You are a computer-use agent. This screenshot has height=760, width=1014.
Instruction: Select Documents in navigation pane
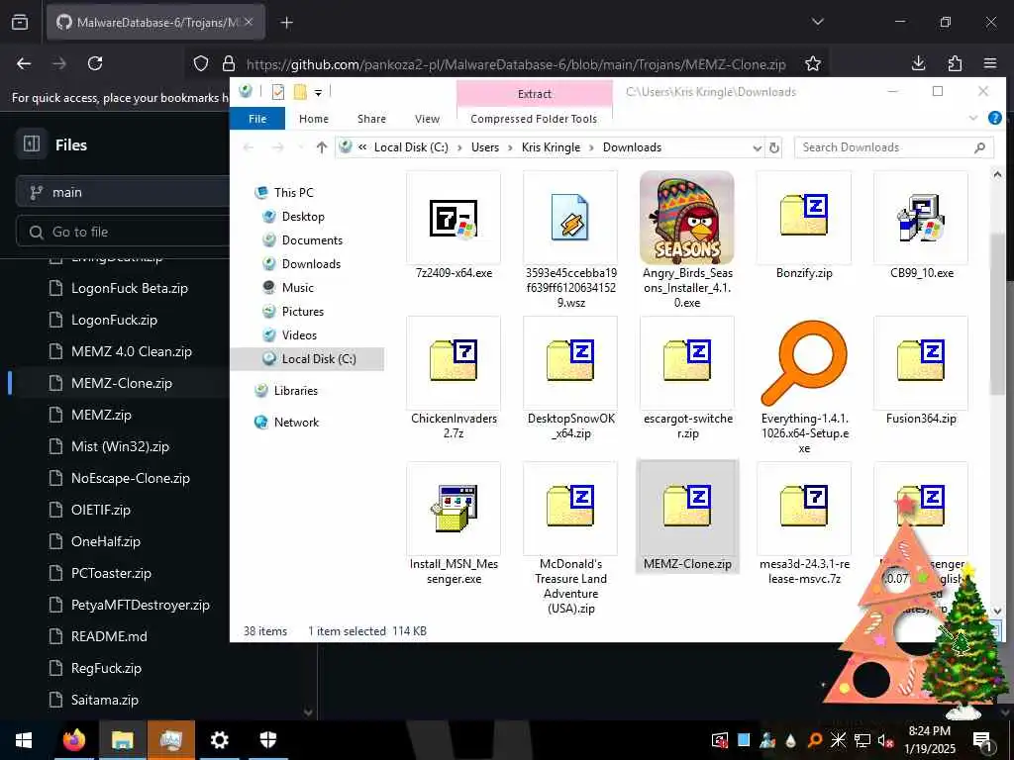click(x=312, y=240)
